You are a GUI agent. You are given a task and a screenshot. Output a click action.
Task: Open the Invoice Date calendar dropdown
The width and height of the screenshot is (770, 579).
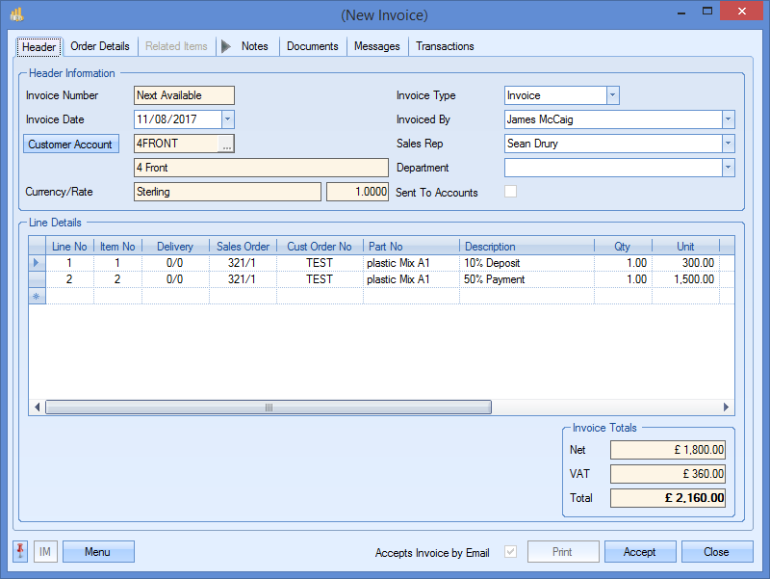(228, 119)
